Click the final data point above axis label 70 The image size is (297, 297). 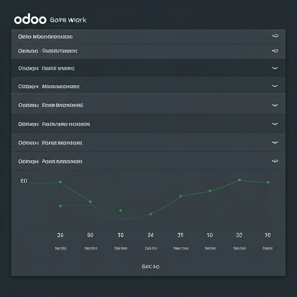[268, 182]
